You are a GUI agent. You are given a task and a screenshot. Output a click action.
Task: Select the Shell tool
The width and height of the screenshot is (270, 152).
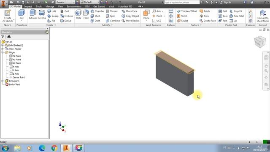[x=95, y=16]
